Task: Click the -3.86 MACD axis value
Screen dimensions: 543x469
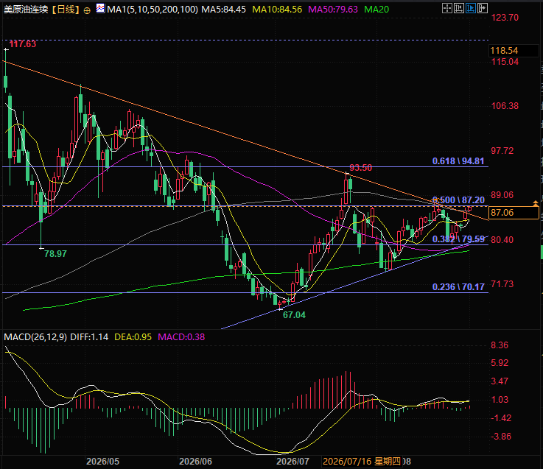Action: coord(501,437)
